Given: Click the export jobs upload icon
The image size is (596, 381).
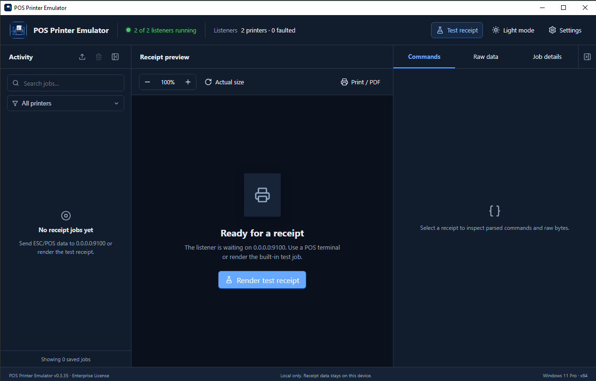Looking at the screenshot, I should click(82, 57).
